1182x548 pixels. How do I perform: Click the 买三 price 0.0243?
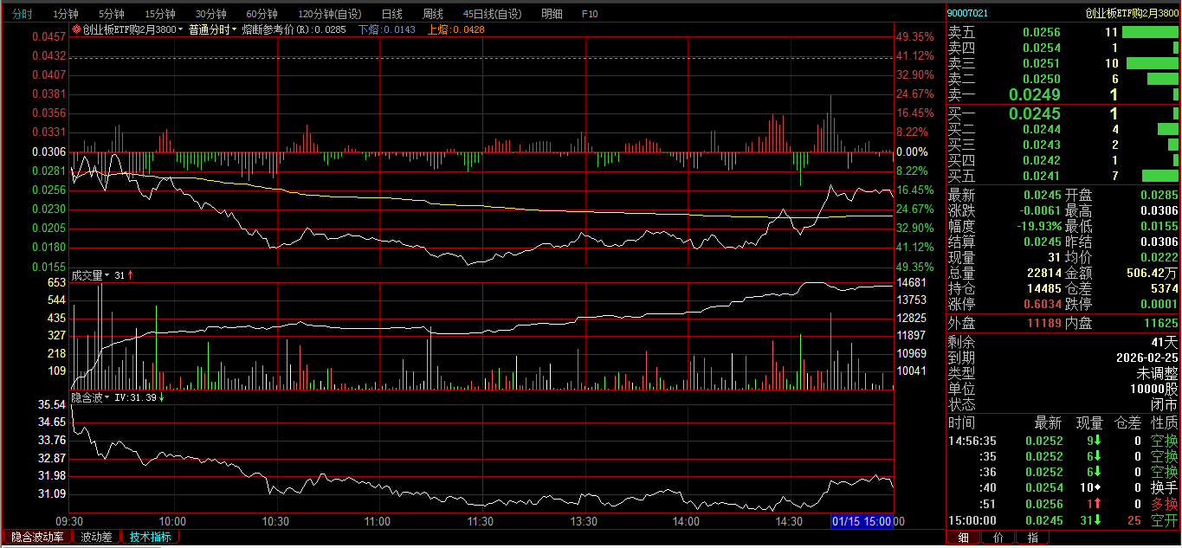click(x=1041, y=145)
